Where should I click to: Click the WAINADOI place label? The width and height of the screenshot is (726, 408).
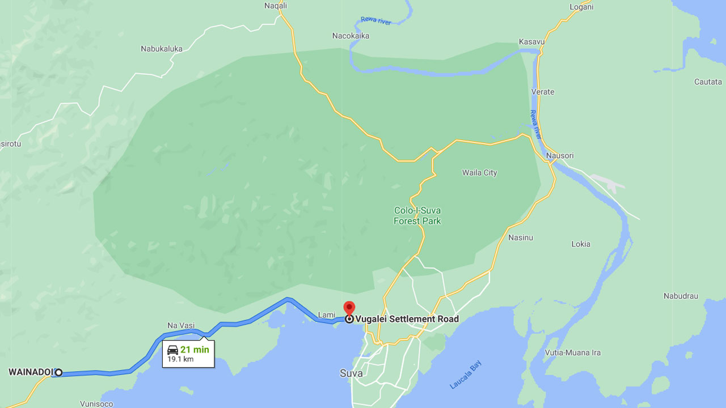coord(31,372)
